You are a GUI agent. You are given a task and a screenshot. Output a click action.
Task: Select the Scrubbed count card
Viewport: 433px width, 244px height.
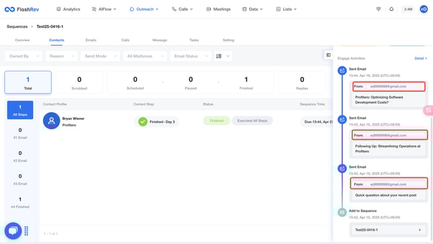pos(79,83)
